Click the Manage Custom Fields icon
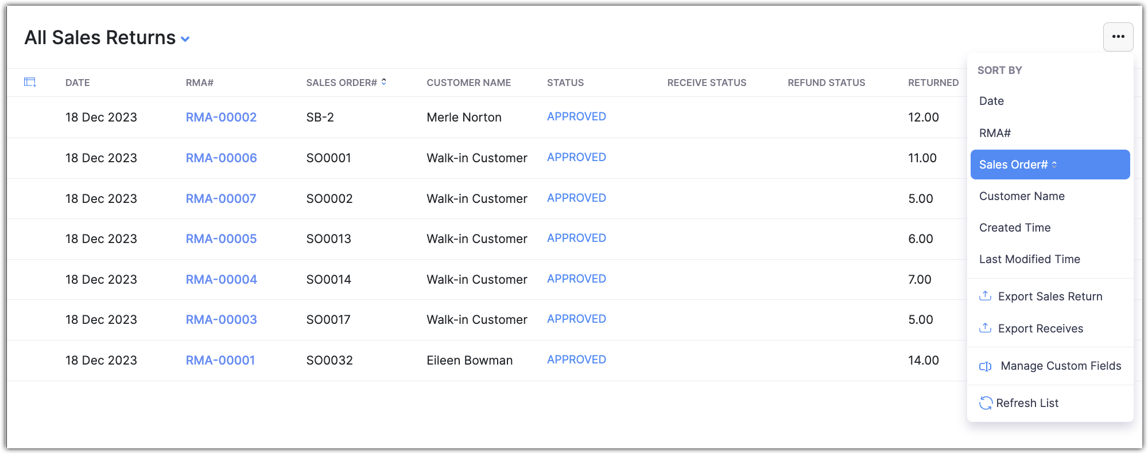This screenshot has height=454, width=1148. pyautogui.click(x=985, y=366)
